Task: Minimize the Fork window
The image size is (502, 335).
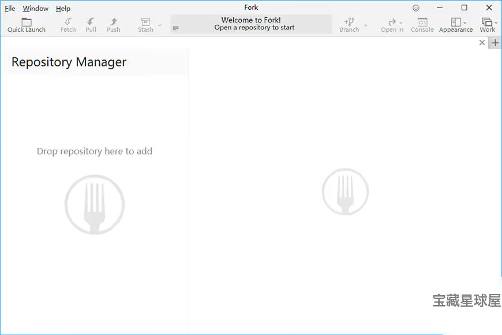Action: point(440,8)
